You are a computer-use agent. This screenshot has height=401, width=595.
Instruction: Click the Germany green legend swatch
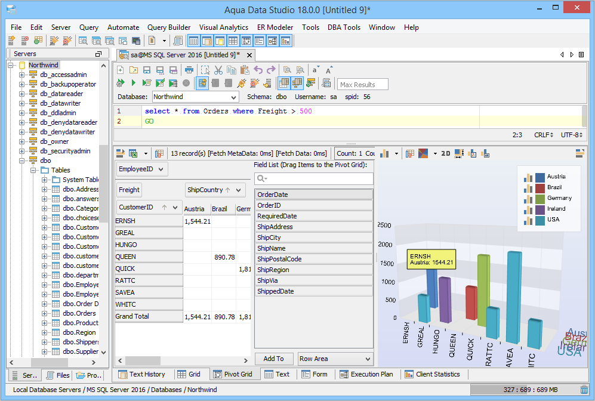[x=540, y=198]
